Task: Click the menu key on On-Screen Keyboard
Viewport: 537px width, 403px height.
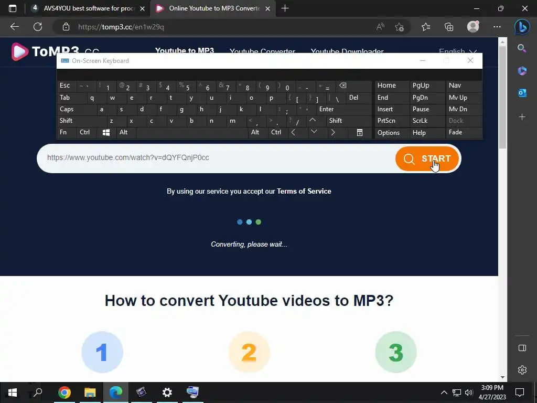Action: click(x=360, y=133)
